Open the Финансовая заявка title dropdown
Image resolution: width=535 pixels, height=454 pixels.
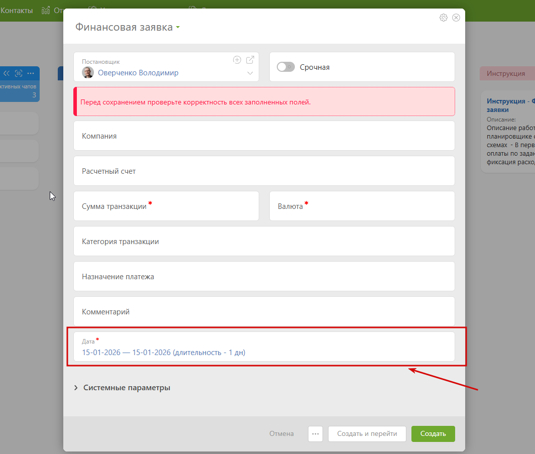178,27
